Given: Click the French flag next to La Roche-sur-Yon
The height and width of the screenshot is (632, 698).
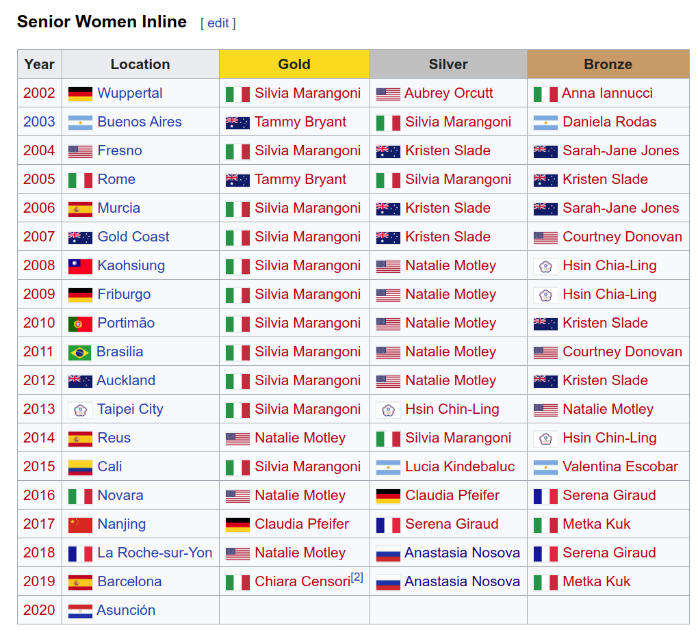Looking at the screenshot, I should (x=80, y=553).
